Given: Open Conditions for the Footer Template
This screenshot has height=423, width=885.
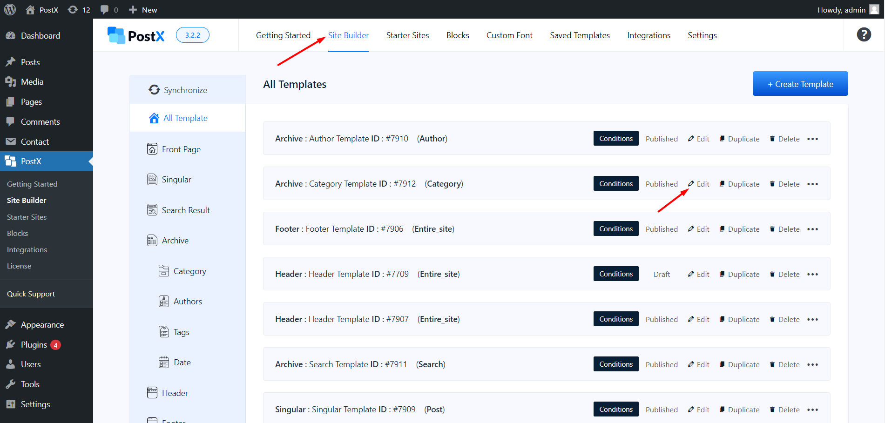Looking at the screenshot, I should [x=616, y=228].
